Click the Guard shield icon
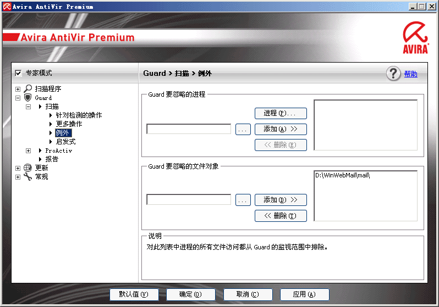The height and width of the screenshot is (307, 439). (x=28, y=98)
